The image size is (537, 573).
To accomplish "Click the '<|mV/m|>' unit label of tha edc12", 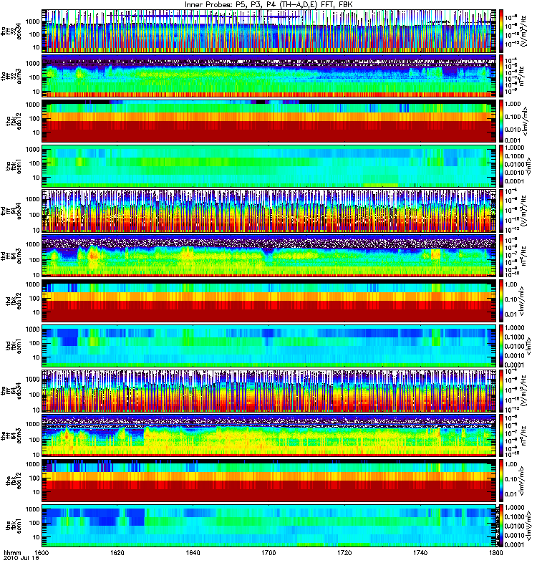I will (x=526, y=121).
